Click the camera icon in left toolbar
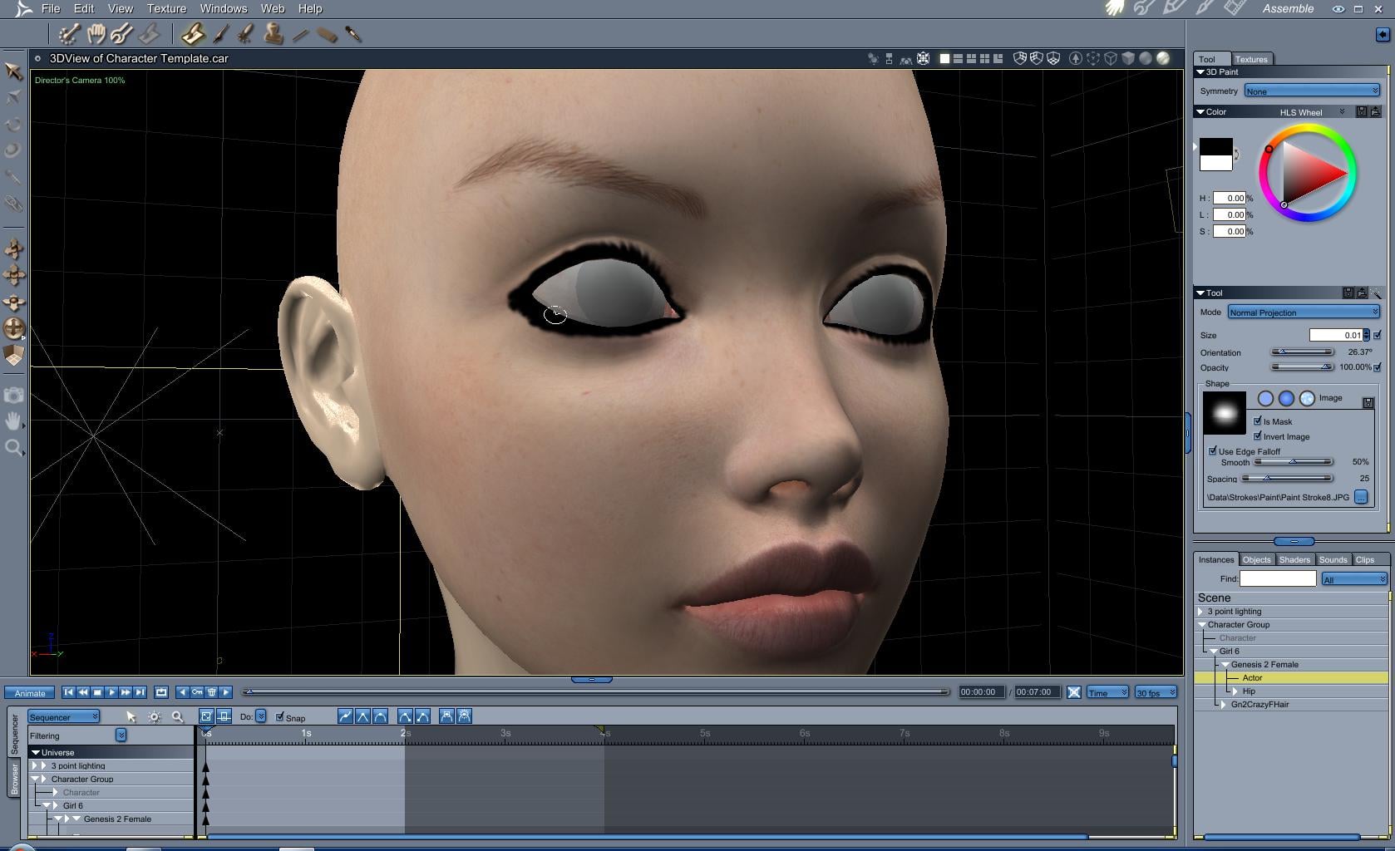The height and width of the screenshot is (851, 1395). [x=13, y=396]
